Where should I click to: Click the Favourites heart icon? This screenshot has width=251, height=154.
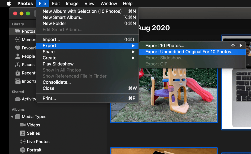(18, 48)
